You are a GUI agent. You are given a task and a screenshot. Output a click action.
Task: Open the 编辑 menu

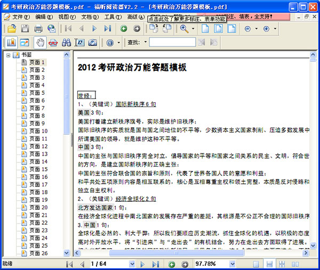coord(44,17)
